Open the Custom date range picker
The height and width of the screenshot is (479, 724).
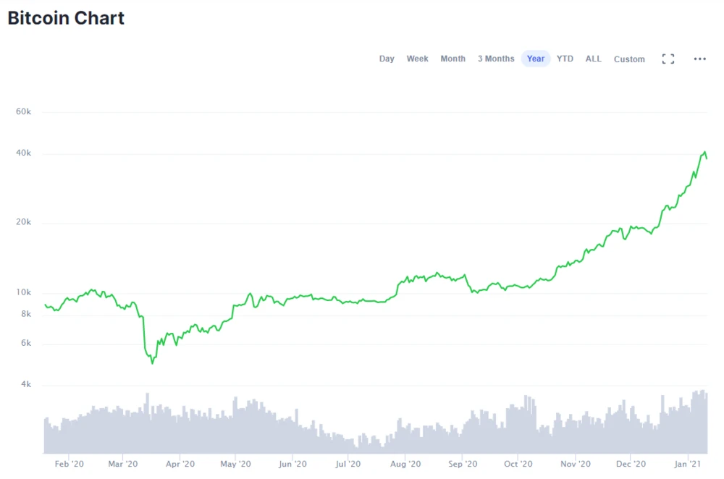click(629, 59)
